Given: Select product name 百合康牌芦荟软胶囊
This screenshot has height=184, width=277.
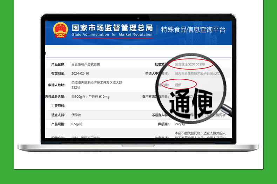Looking at the screenshot, I should click(x=86, y=64).
